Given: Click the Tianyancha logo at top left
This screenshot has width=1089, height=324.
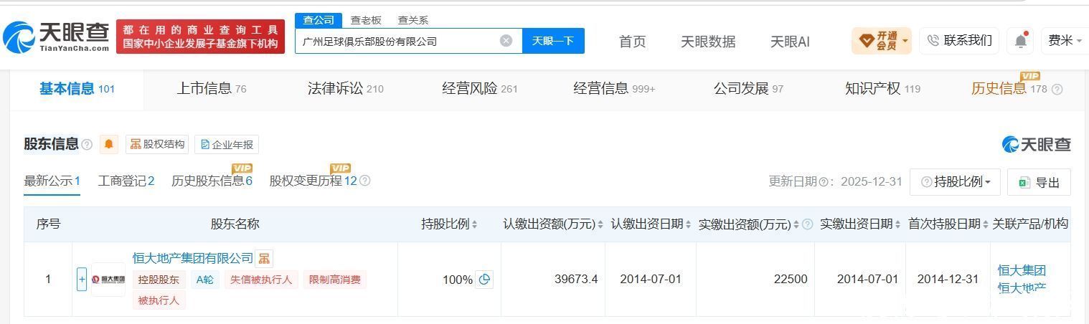Looking at the screenshot, I should tap(56, 37).
